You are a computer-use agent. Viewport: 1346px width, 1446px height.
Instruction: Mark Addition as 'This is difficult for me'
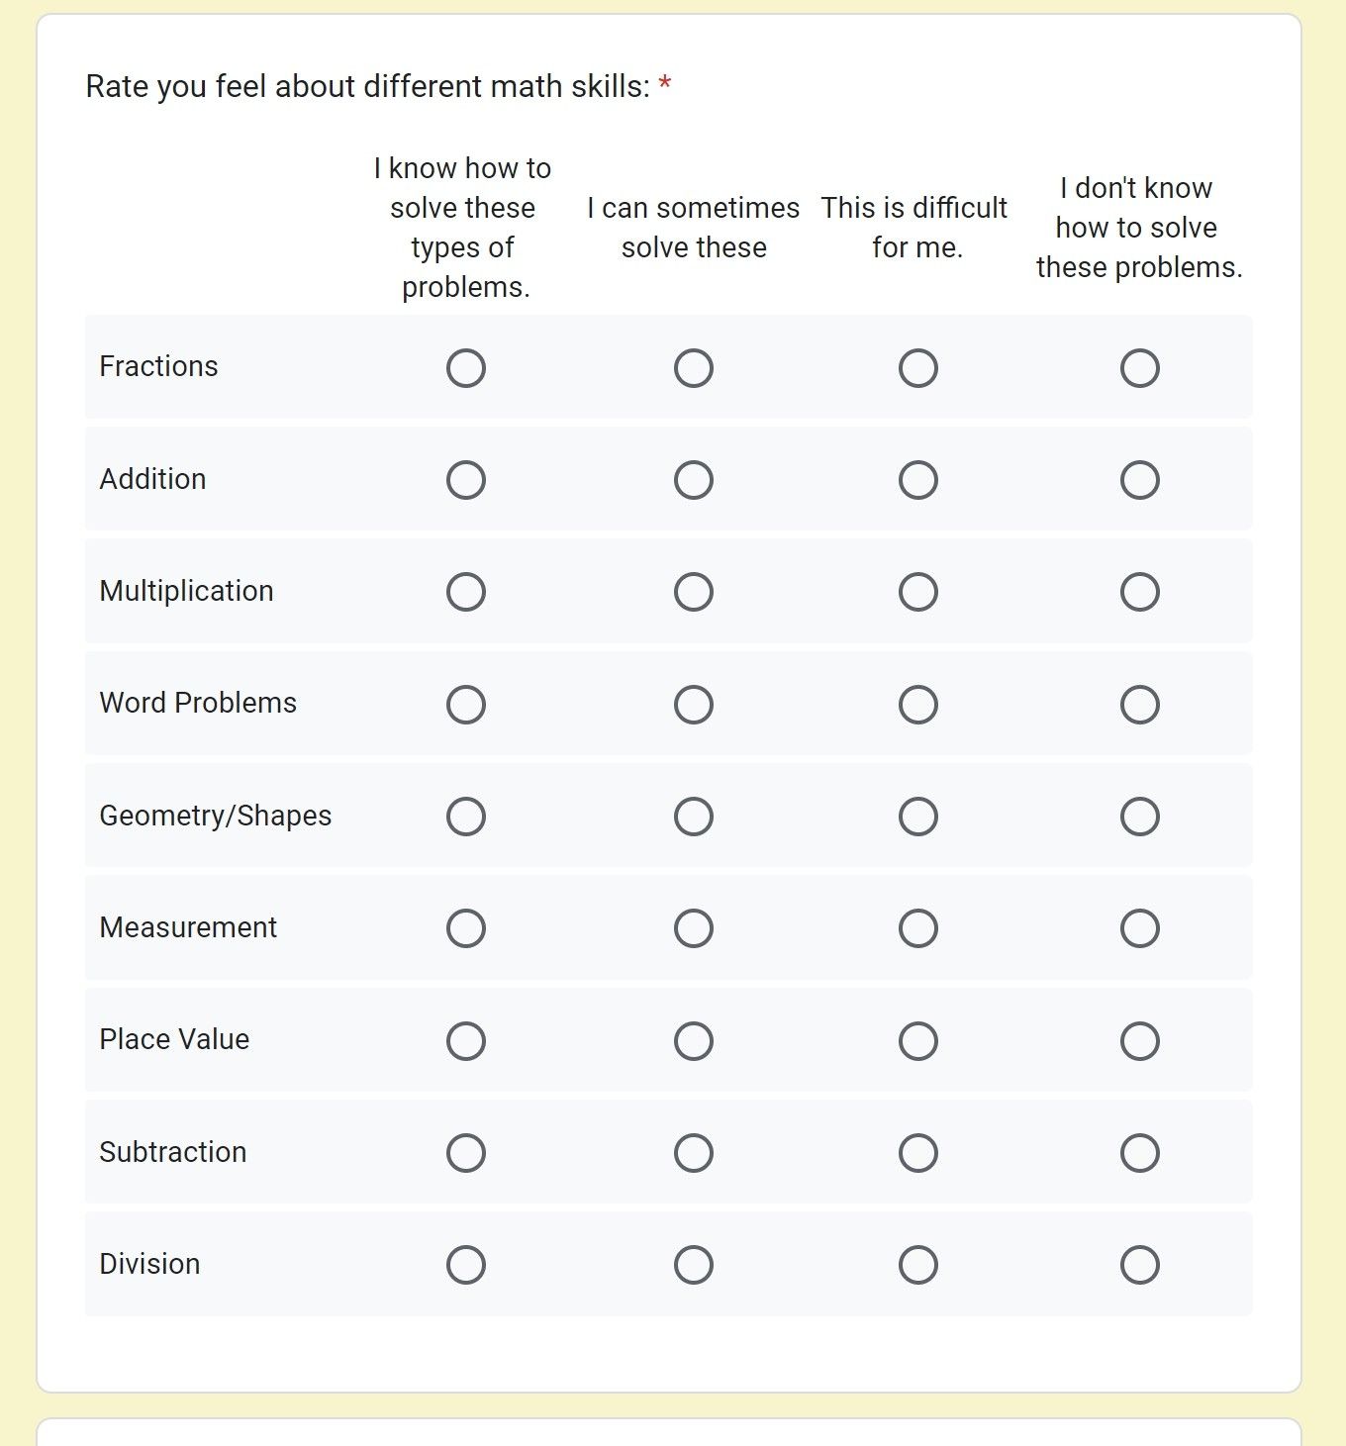click(x=918, y=479)
